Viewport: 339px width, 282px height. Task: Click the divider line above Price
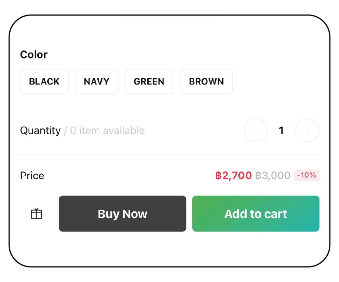click(x=169, y=155)
